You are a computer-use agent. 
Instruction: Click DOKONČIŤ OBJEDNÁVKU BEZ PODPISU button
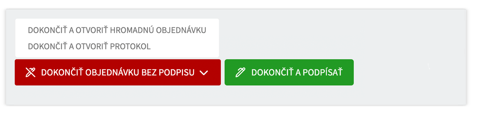118,72
